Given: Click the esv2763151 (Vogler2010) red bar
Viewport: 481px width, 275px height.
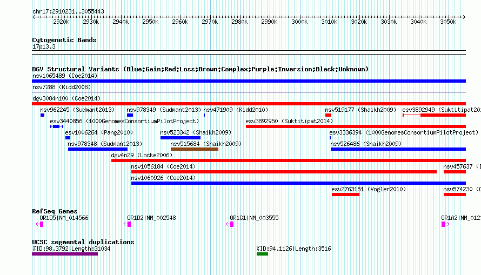Looking at the screenshot, I should pos(345,194).
